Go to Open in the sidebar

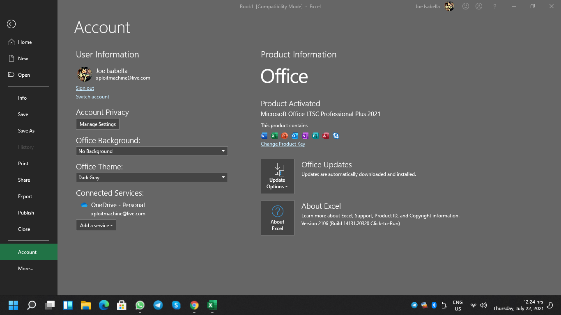pyautogui.click(x=29, y=75)
